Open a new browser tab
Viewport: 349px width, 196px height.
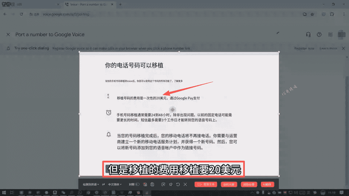click(120, 4)
